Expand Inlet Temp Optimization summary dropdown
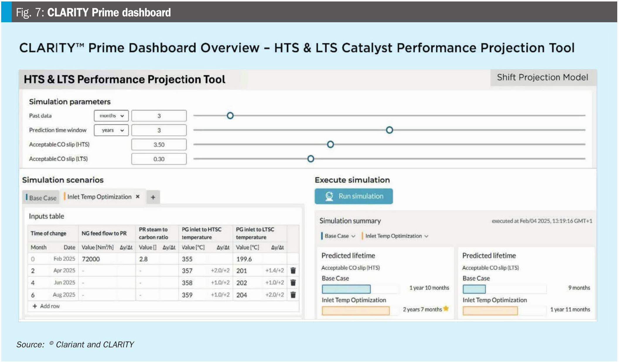 tap(426, 236)
